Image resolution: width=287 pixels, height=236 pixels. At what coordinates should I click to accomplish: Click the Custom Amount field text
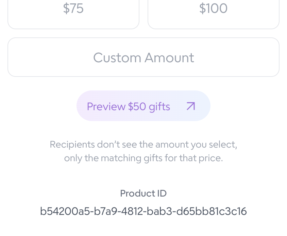pyautogui.click(x=144, y=58)
